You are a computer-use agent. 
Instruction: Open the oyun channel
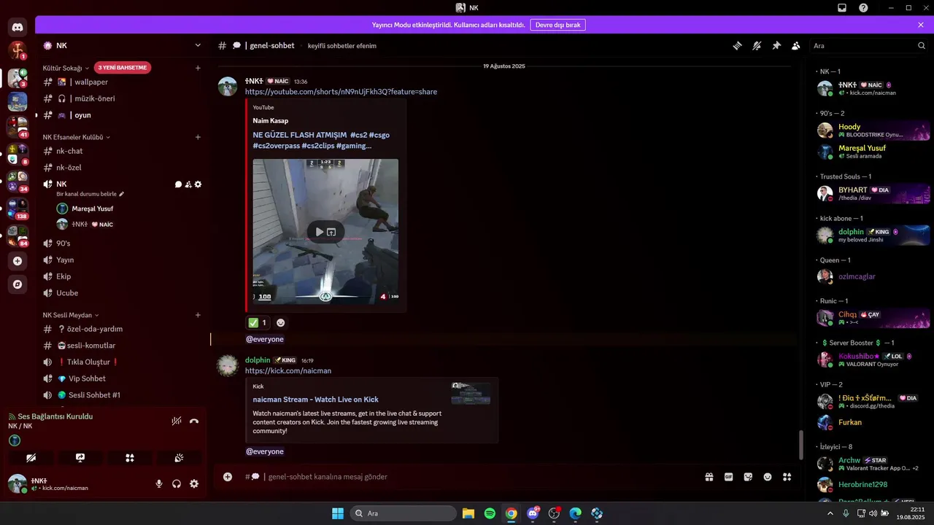[121, 115]
